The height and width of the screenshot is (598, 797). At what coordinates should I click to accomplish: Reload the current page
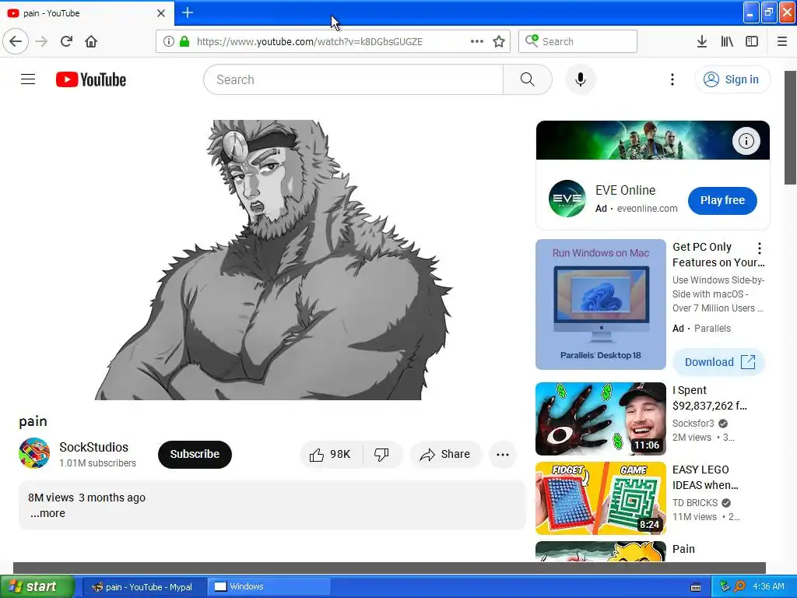tap(66, 41)
